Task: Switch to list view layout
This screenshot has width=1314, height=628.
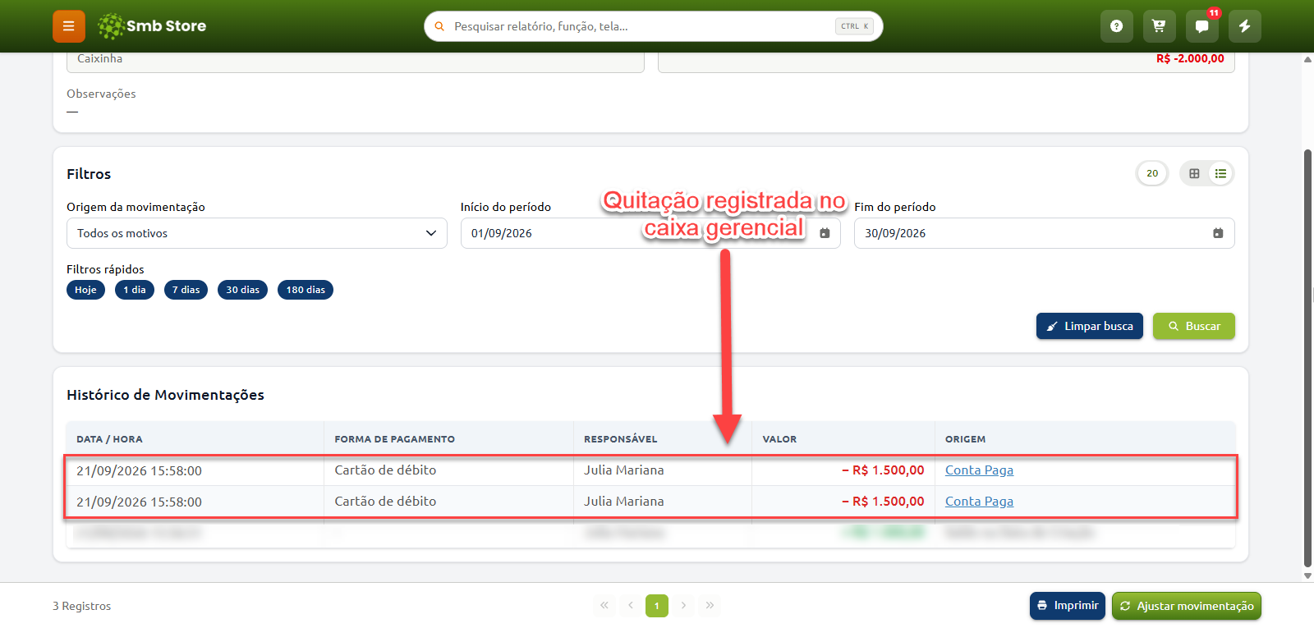Action: [1221, 173]
